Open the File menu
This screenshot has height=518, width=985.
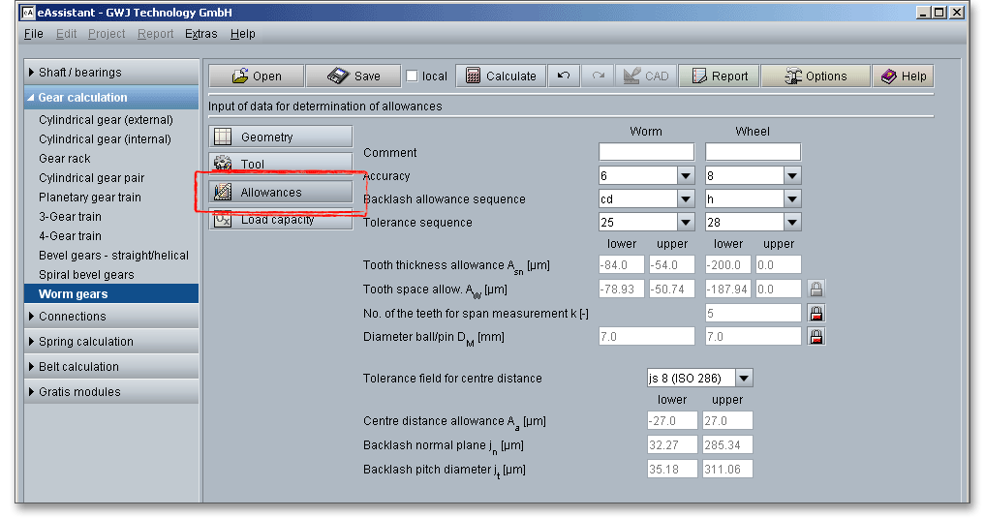click(x=34, y=34)
